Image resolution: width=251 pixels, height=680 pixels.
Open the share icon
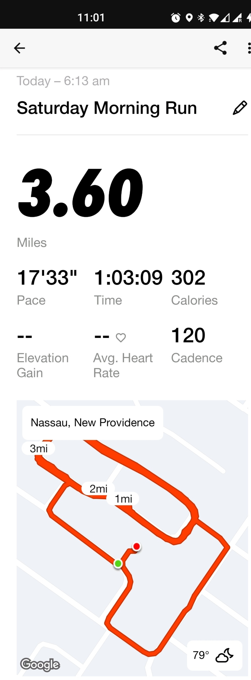point(220,48)
